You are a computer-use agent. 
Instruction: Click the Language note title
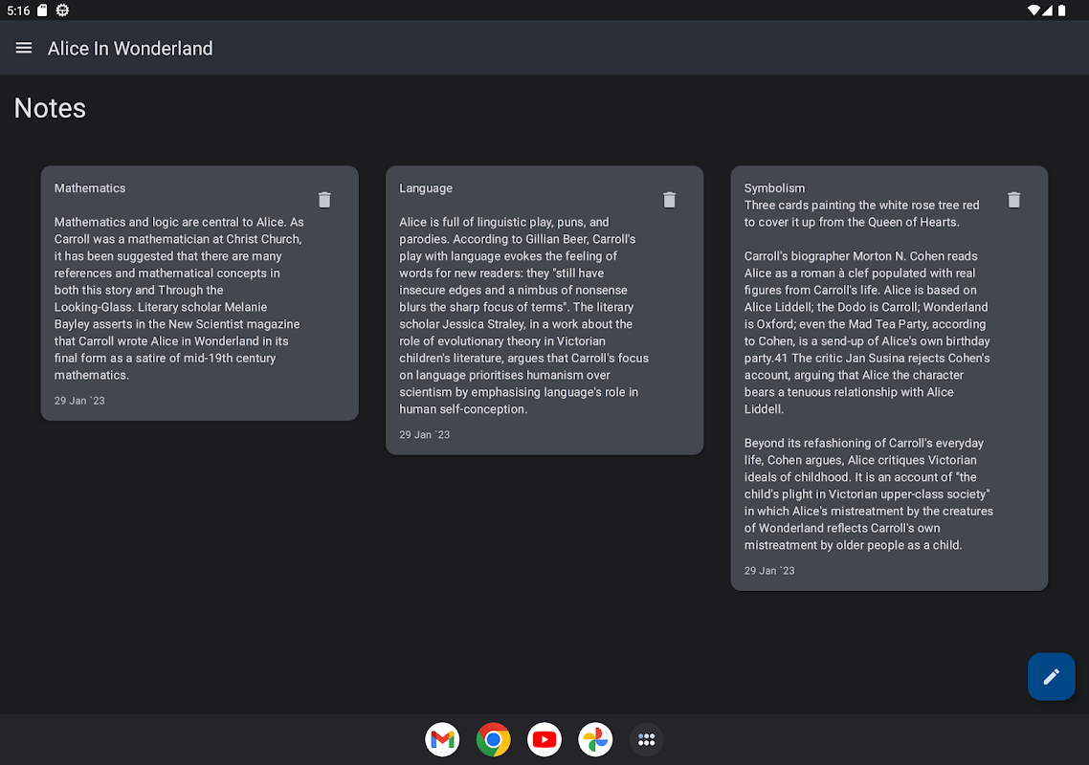[426, 188]
